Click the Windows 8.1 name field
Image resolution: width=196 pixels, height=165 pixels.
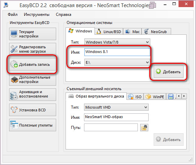coord(117,52)
